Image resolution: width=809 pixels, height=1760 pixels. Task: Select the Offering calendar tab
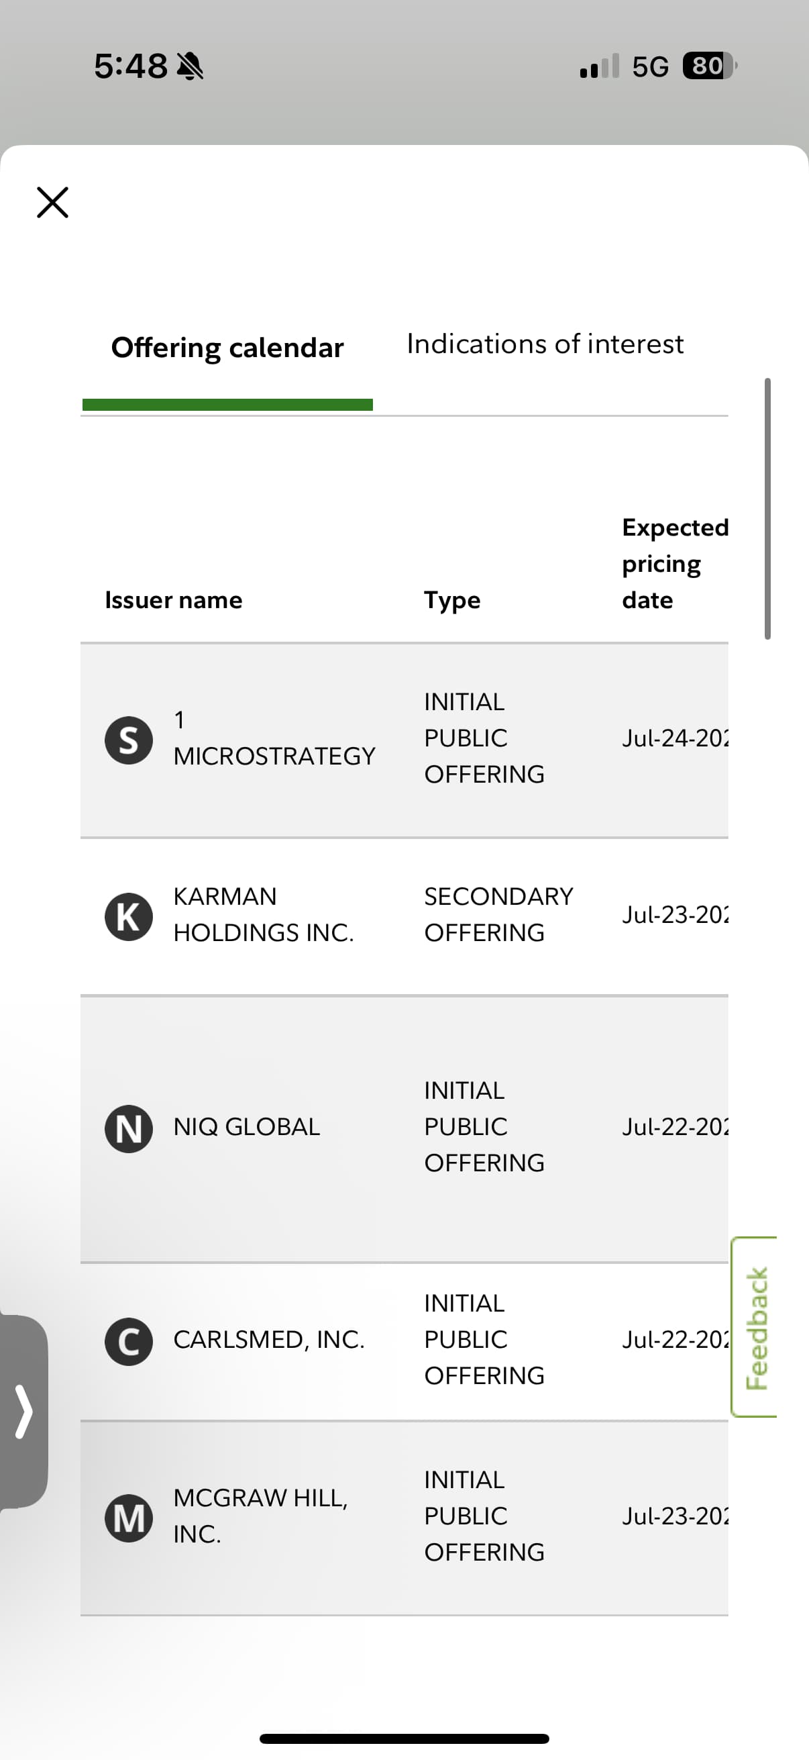227,348
